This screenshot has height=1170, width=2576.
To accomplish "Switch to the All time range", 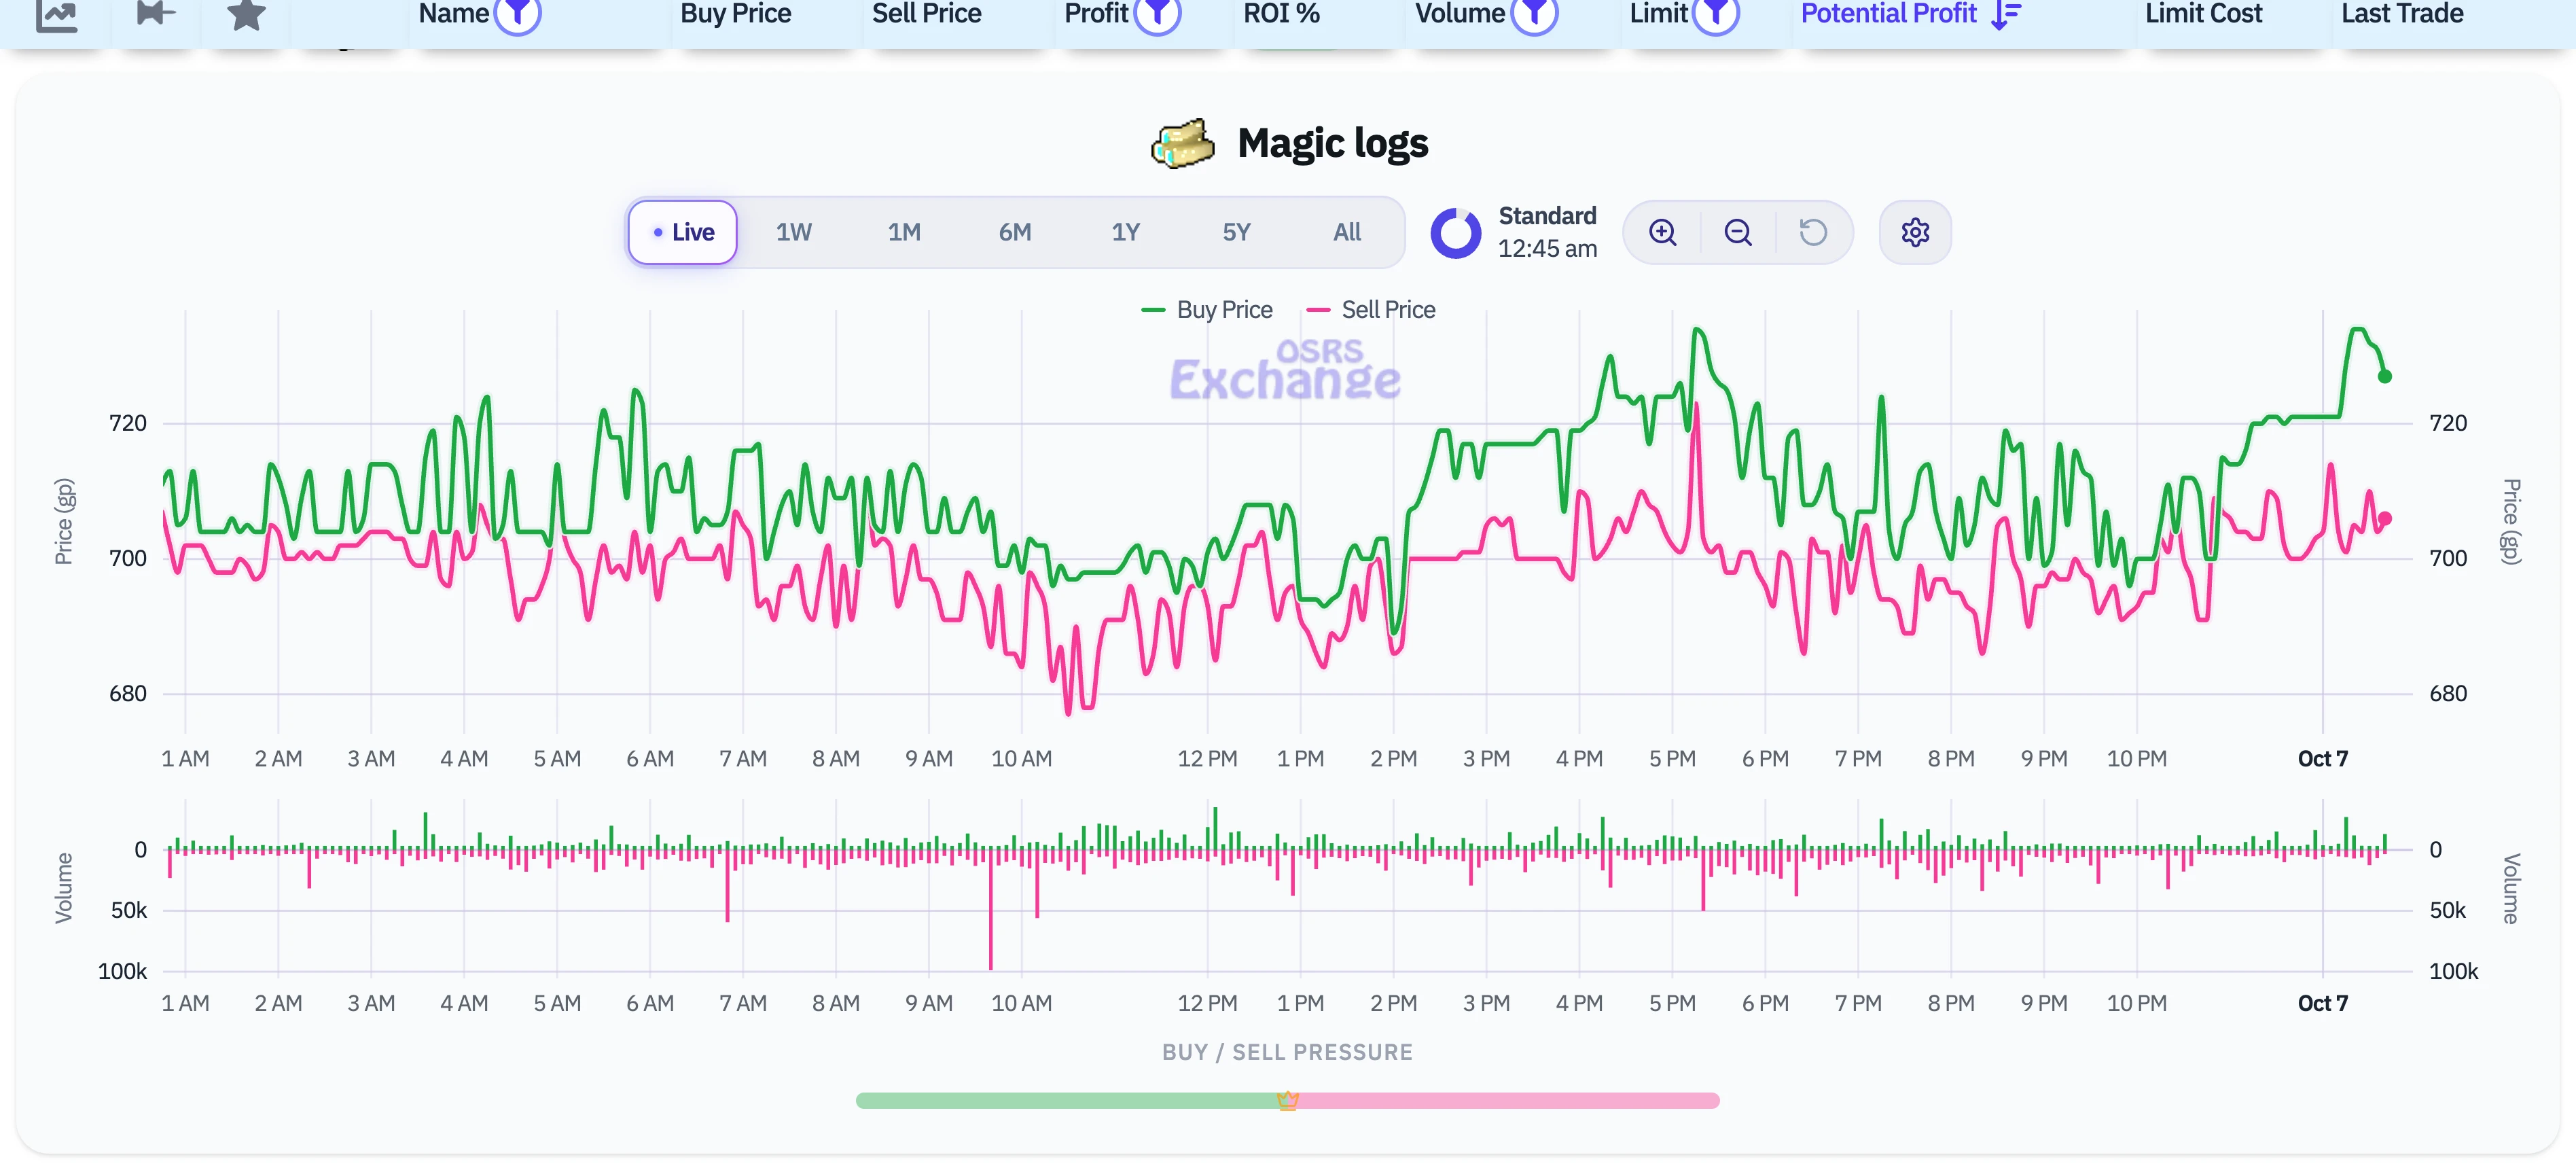I will 1347,233.
